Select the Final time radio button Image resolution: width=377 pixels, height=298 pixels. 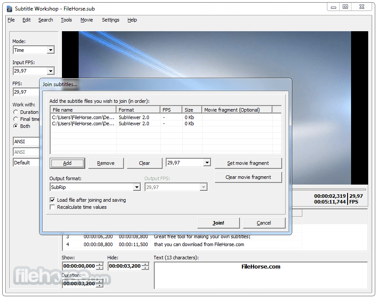pos(16,119)
